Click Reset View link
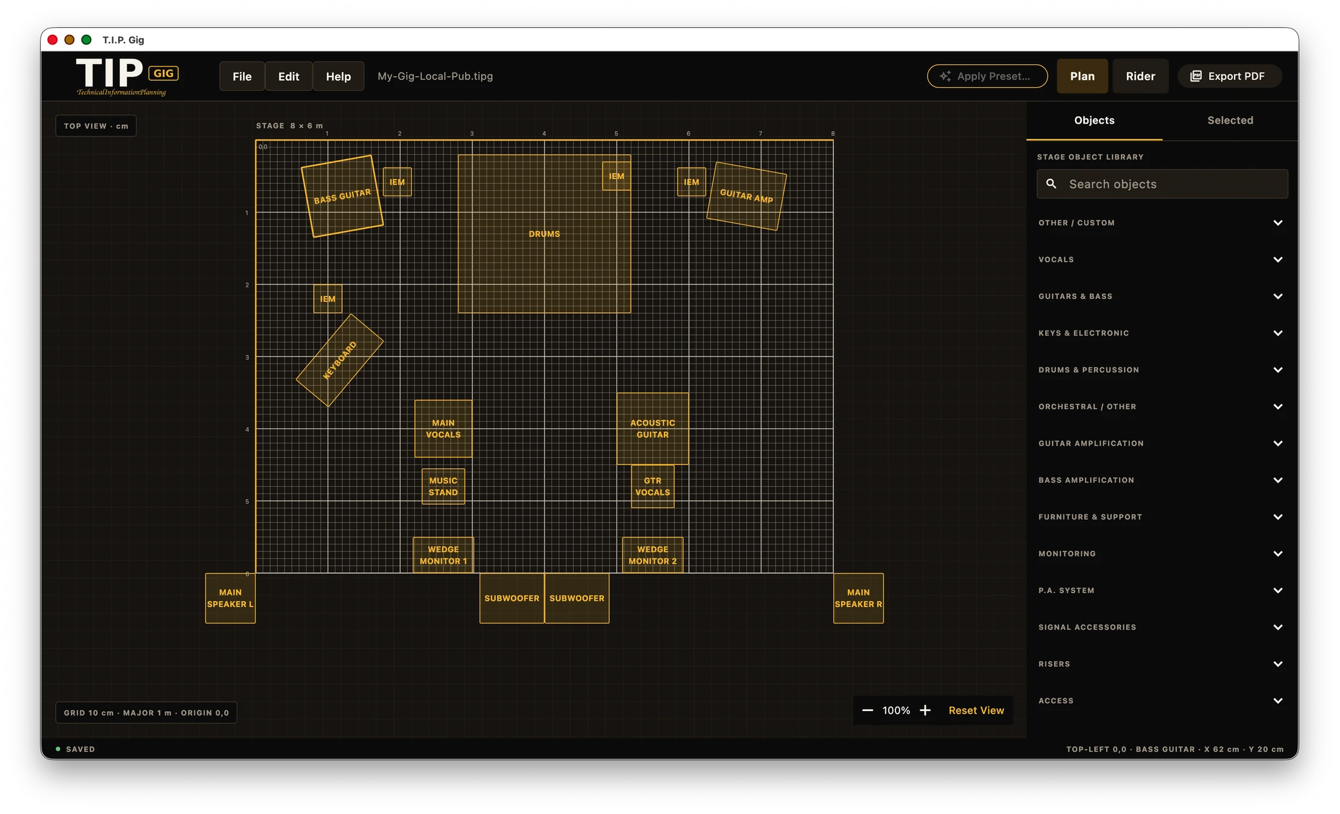Screen dimensions: 1340x814 (x=976, y=710)
